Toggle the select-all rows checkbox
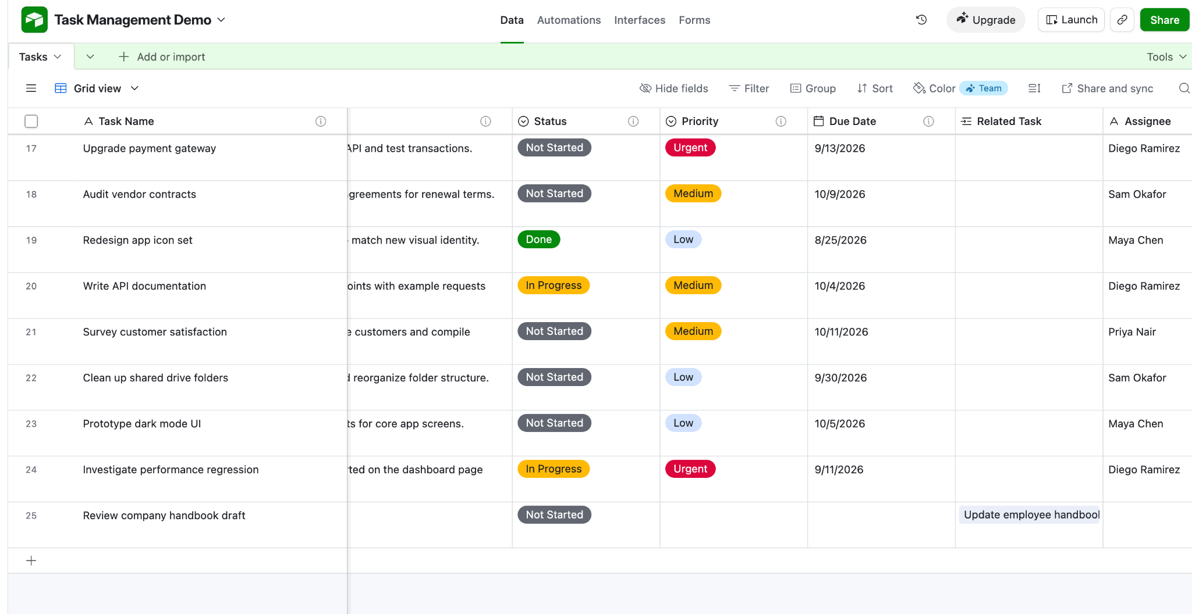1192x614 pixels. tap(31, 121)
